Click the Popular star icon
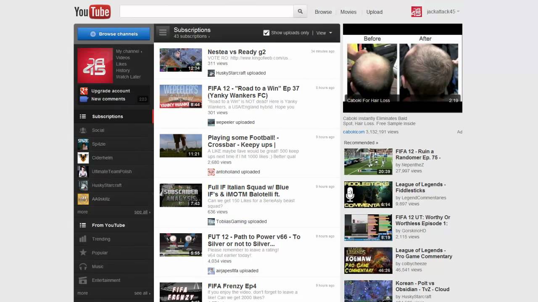This screenshot has width=538, height=302. (83, 253)
